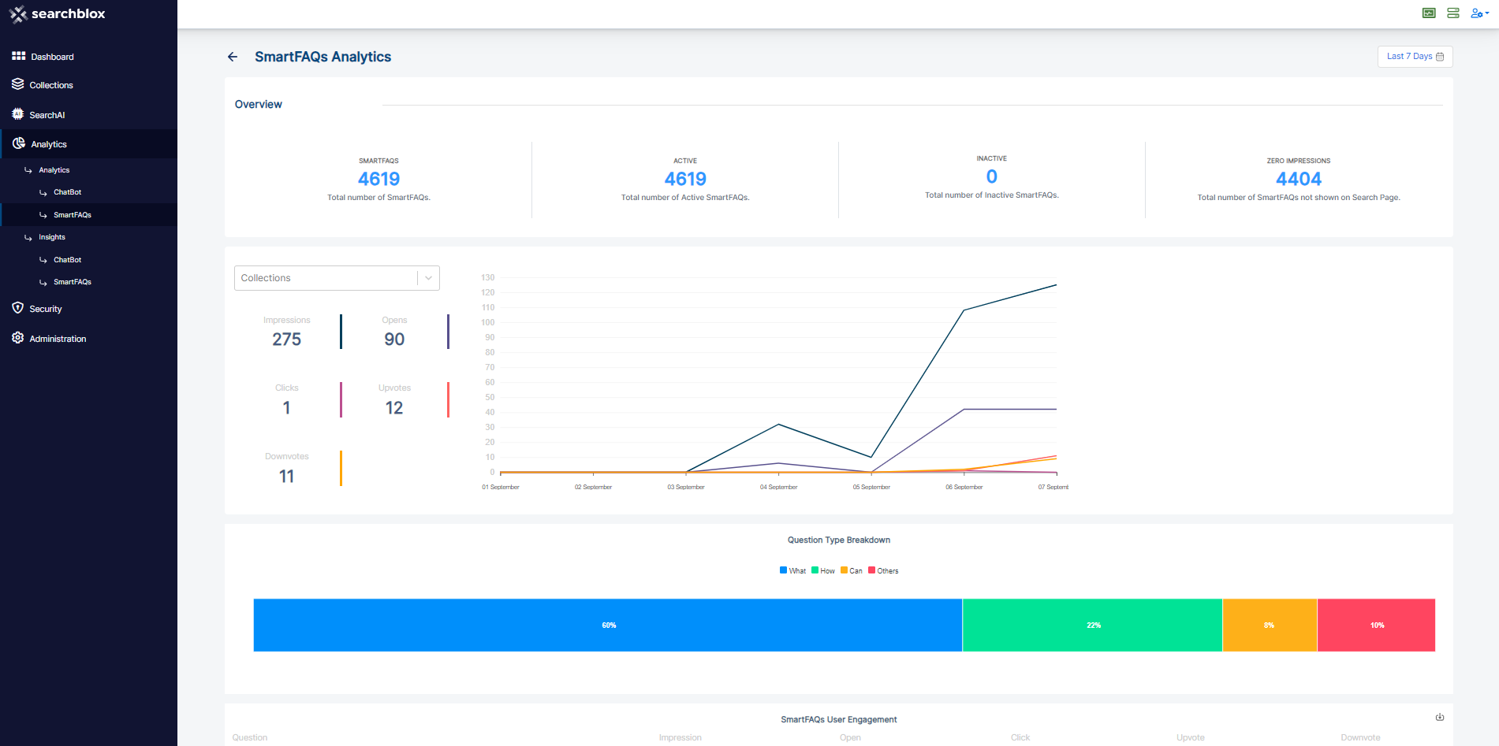Toggle the Others legend swatch
This screenshot has height=746, width=1499.
tap(871, 570)
